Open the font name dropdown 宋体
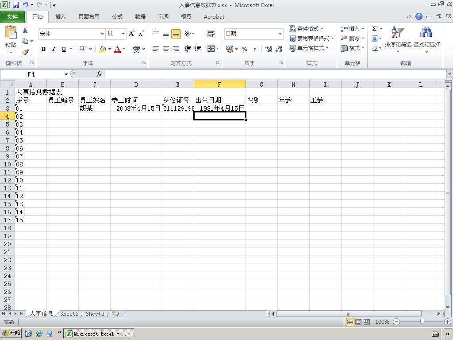 [x=102, y=34]
